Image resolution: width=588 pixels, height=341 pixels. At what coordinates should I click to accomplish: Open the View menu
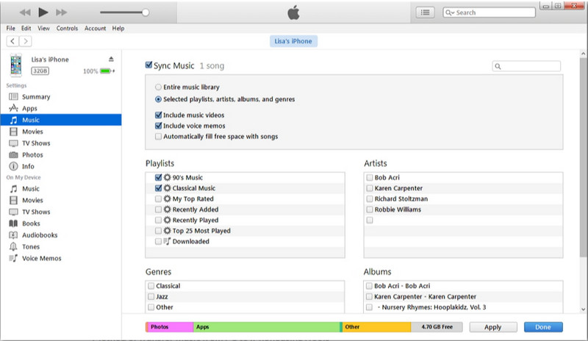coord(43,28)
